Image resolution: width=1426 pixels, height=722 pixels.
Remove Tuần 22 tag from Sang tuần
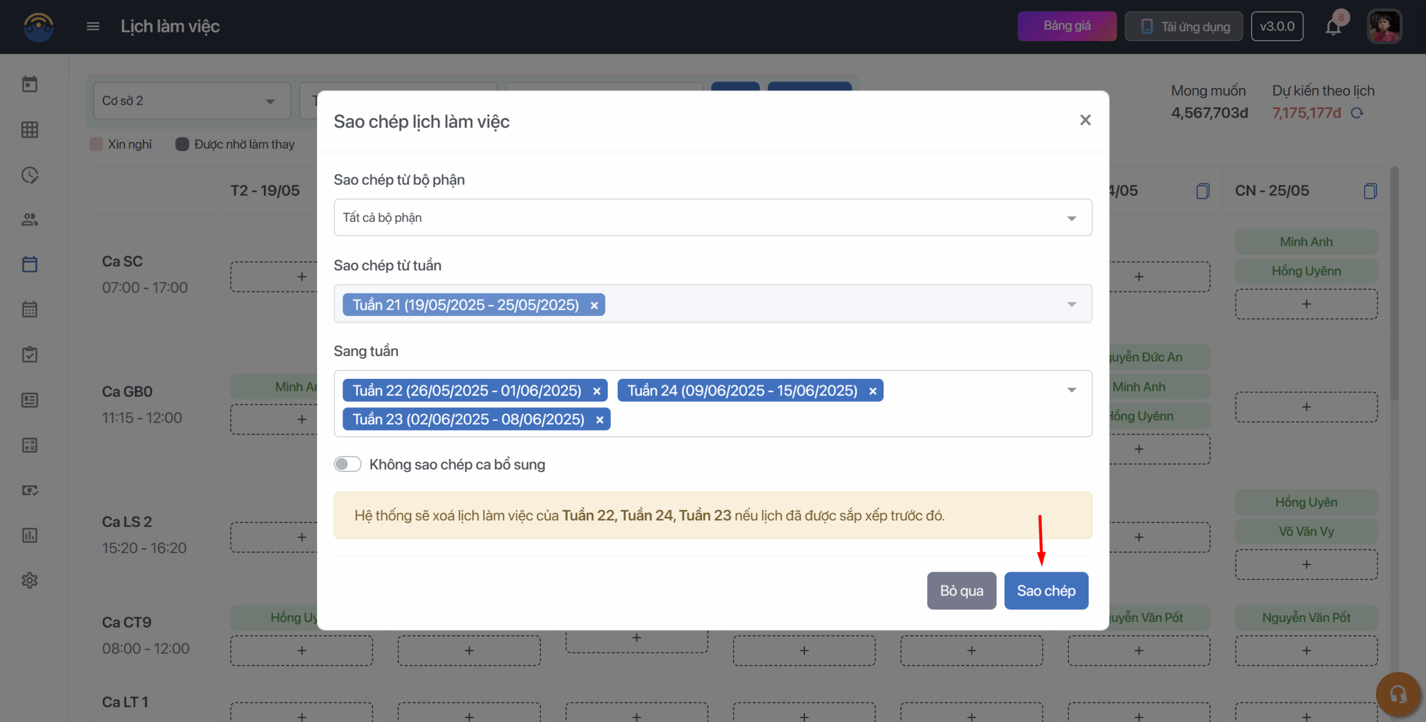[x=597, y=391]
